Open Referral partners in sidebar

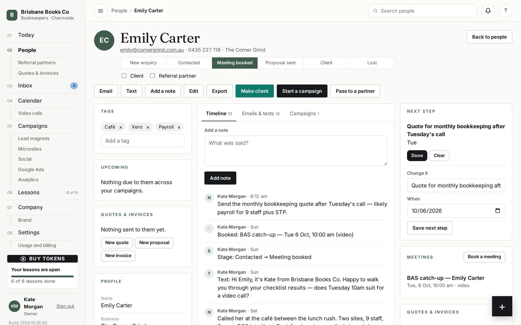pyautogui.click(x=37, y=63)
